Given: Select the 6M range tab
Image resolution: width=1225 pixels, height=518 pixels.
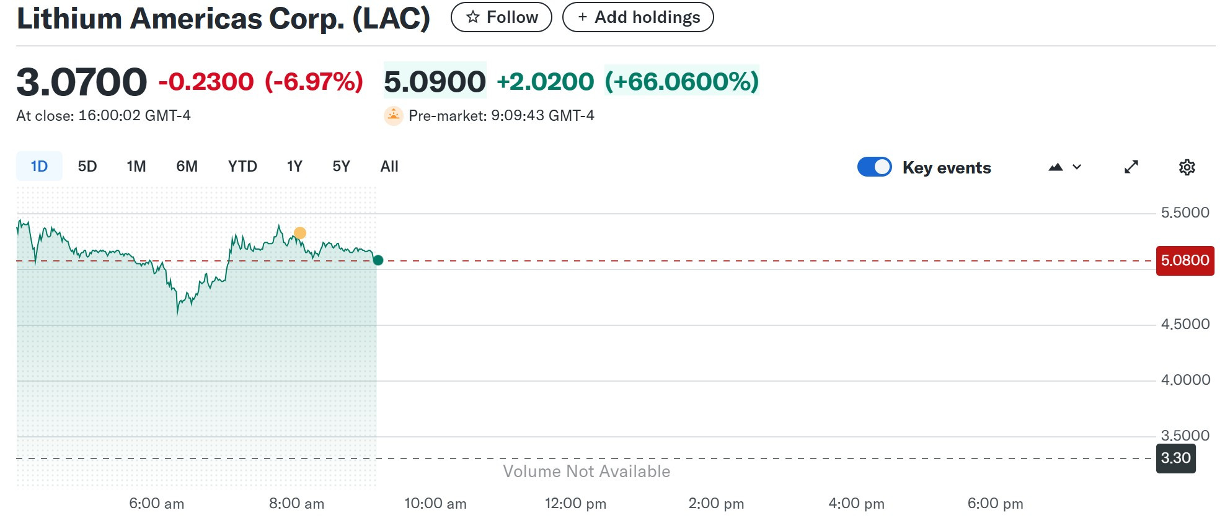Looking at the screenshot, I should pos(187,166).
